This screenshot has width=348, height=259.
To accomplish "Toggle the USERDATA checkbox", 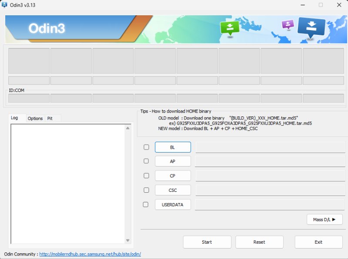I will coord(147,204).
